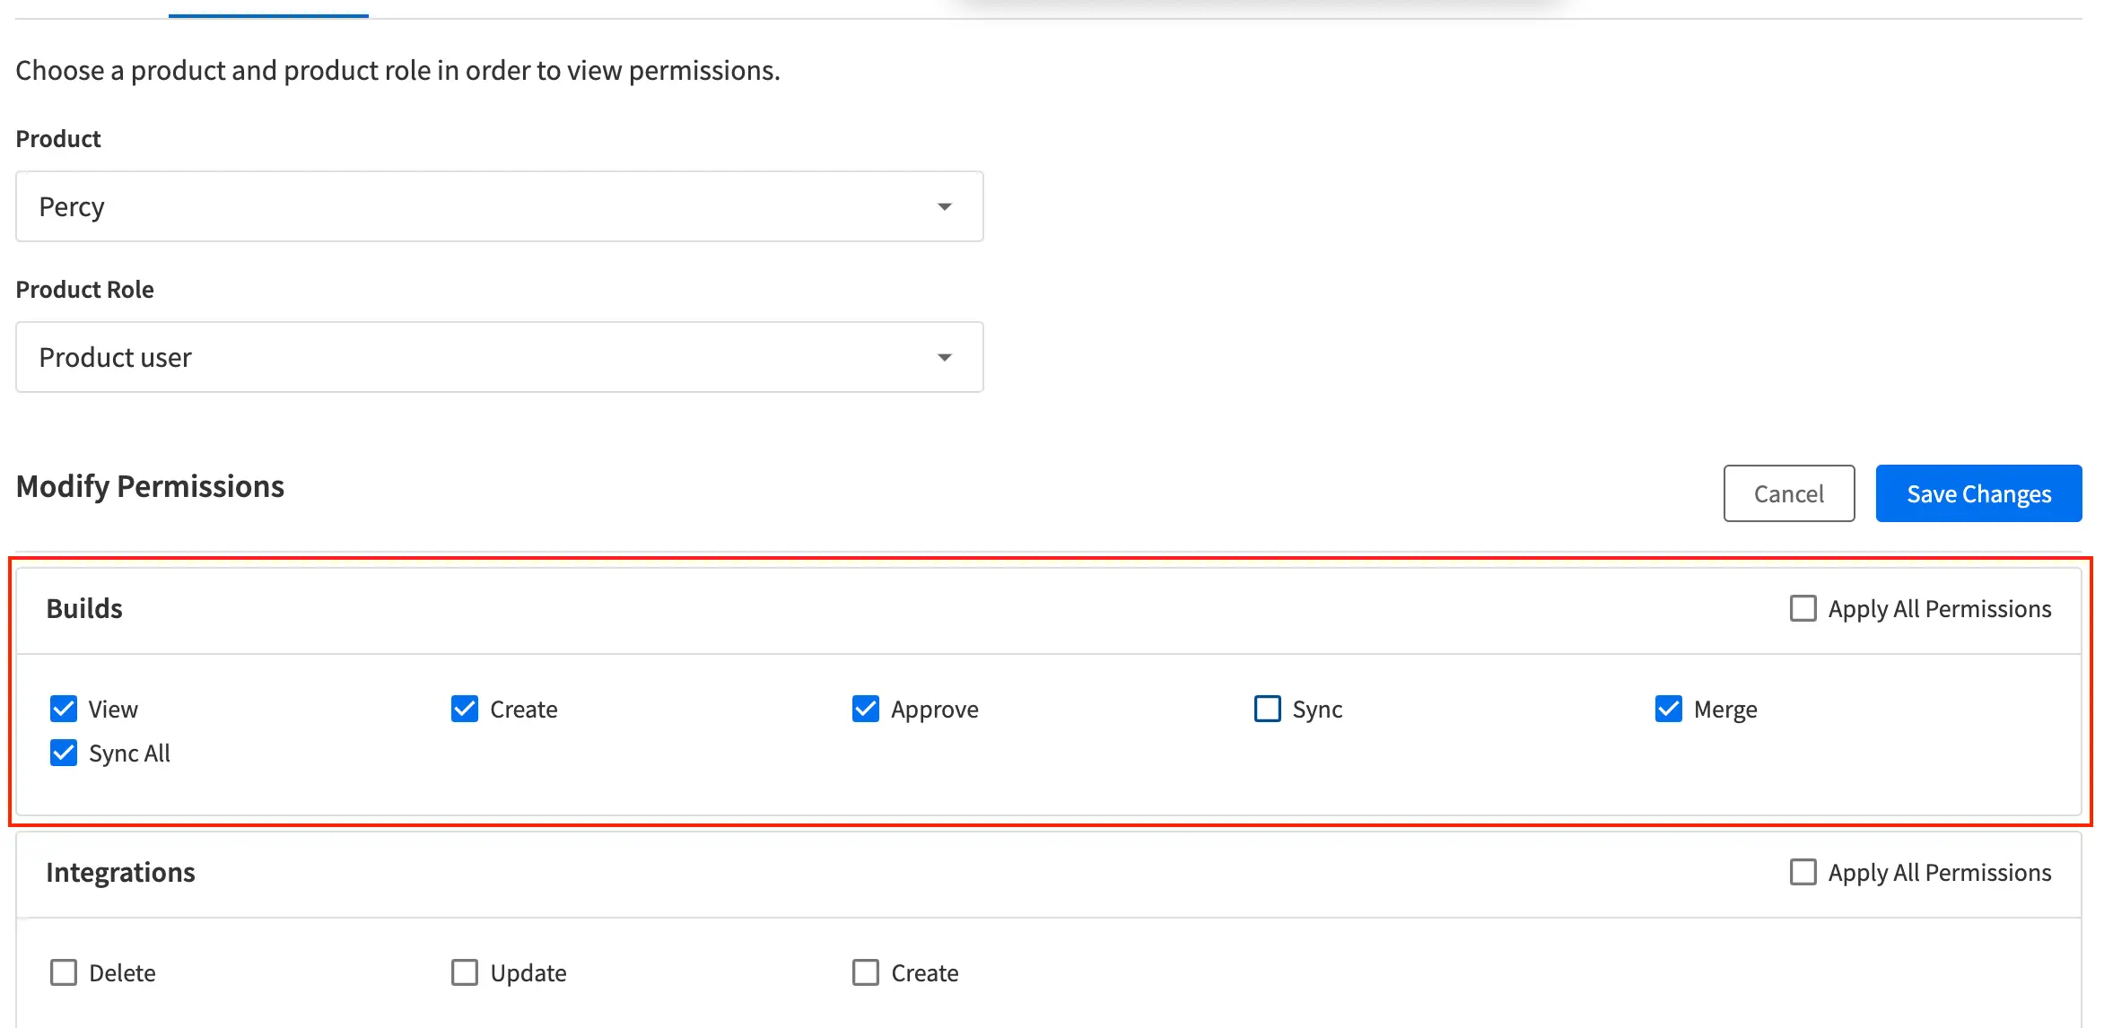Click the Apply All Permissions label in Builds

(x=1940, y=608)
